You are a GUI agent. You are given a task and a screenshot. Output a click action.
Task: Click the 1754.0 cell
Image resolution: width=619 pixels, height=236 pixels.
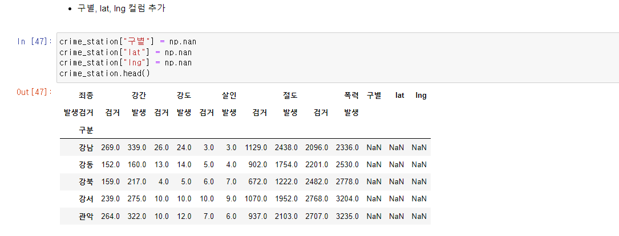click(x=286, y=164)
